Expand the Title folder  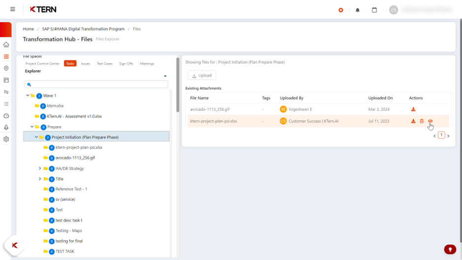click(40, 179)
